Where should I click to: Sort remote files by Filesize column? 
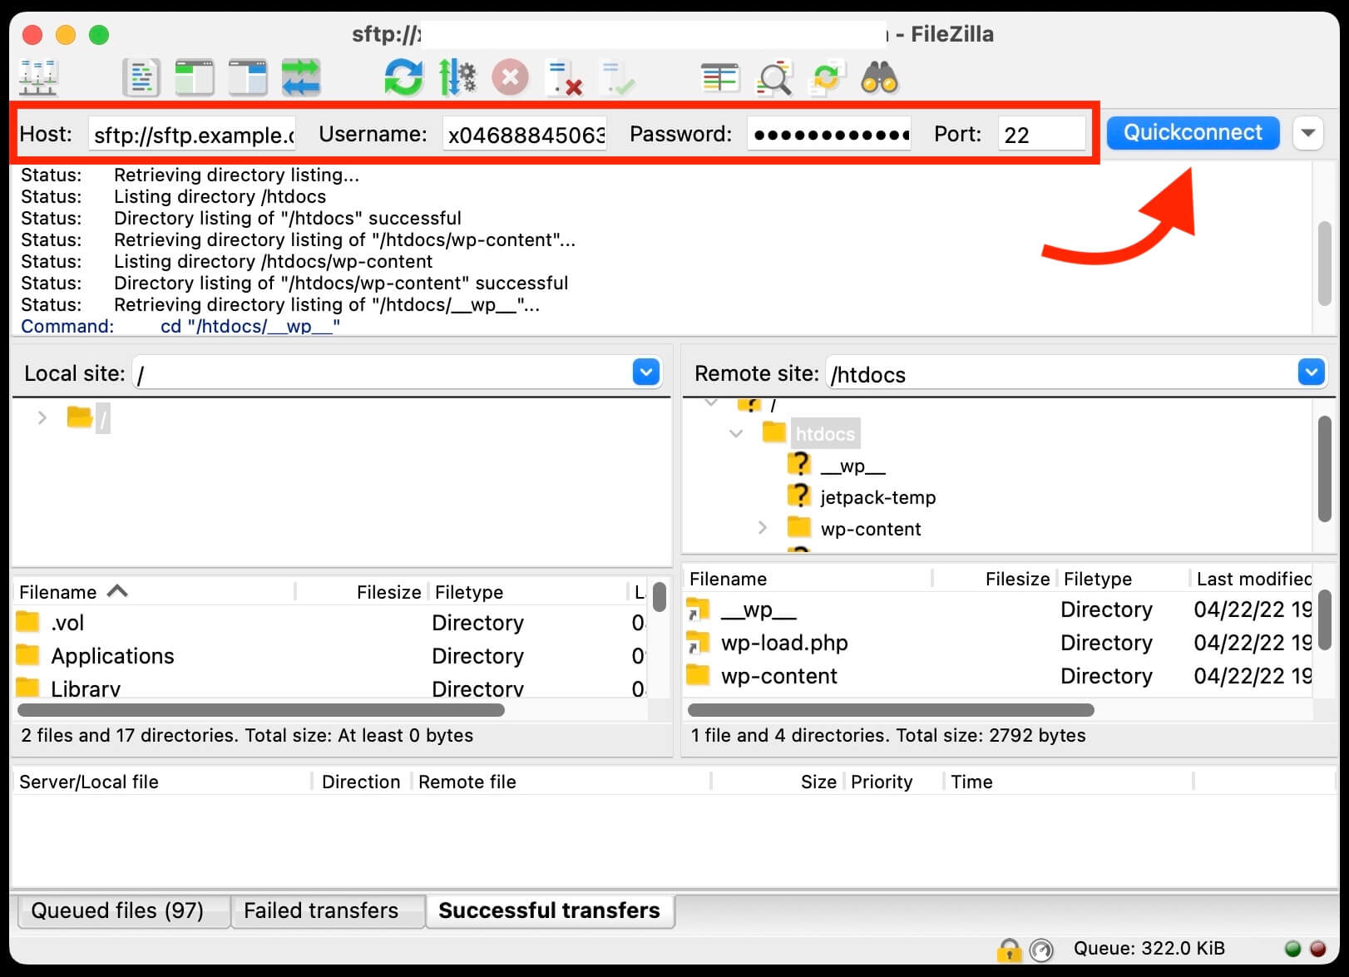(994, 579)
